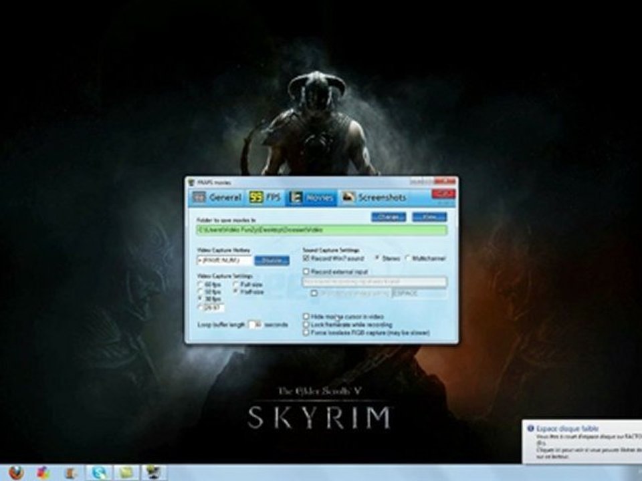This screenshot has width=642, height=481.
Task: Enable Force lossless RGB capture
Action: pyautogui.click(x=306, y=333)
